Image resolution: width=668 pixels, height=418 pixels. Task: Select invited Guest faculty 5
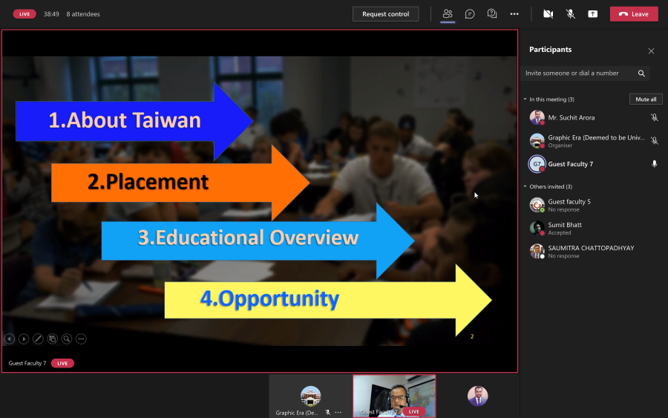[x=592, y=205]
